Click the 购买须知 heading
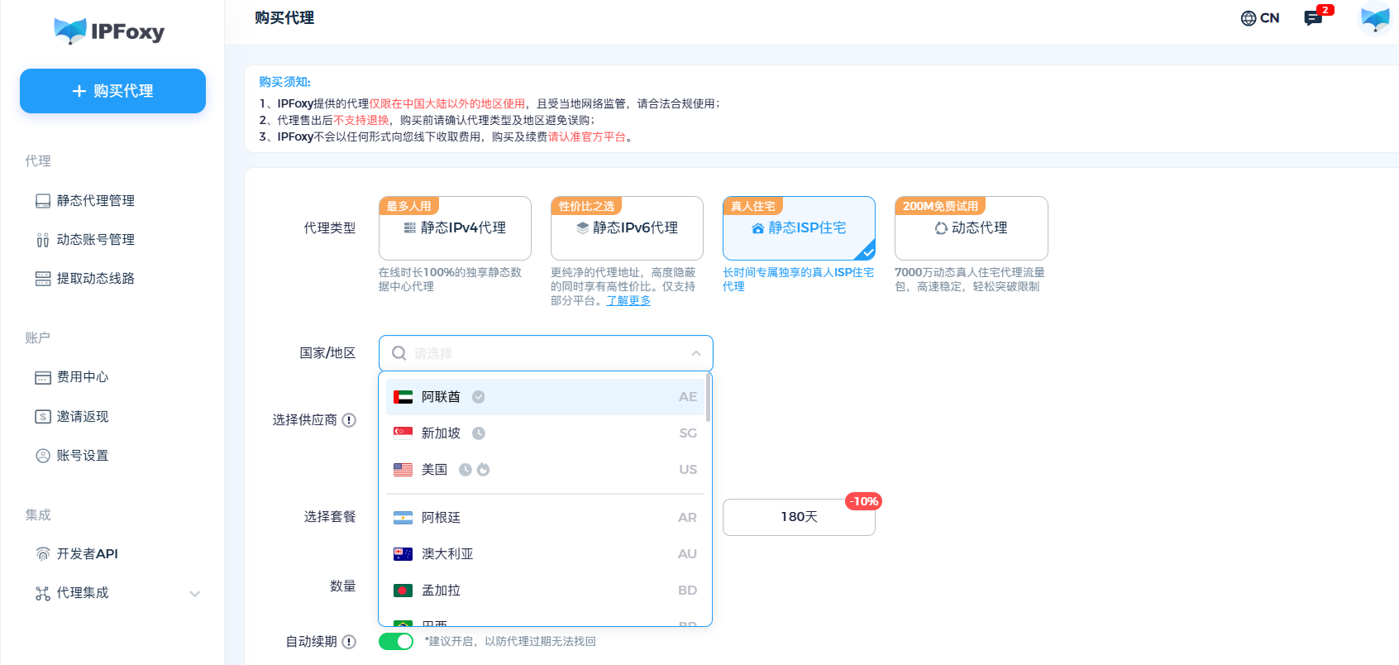 point(284,82)
